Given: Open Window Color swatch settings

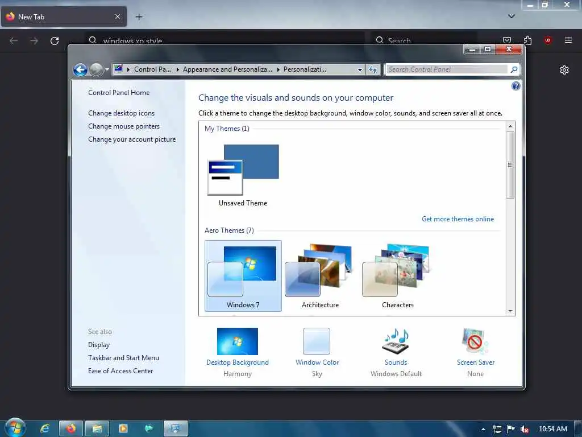Looking at the screenshot, I should click(316, 341).
